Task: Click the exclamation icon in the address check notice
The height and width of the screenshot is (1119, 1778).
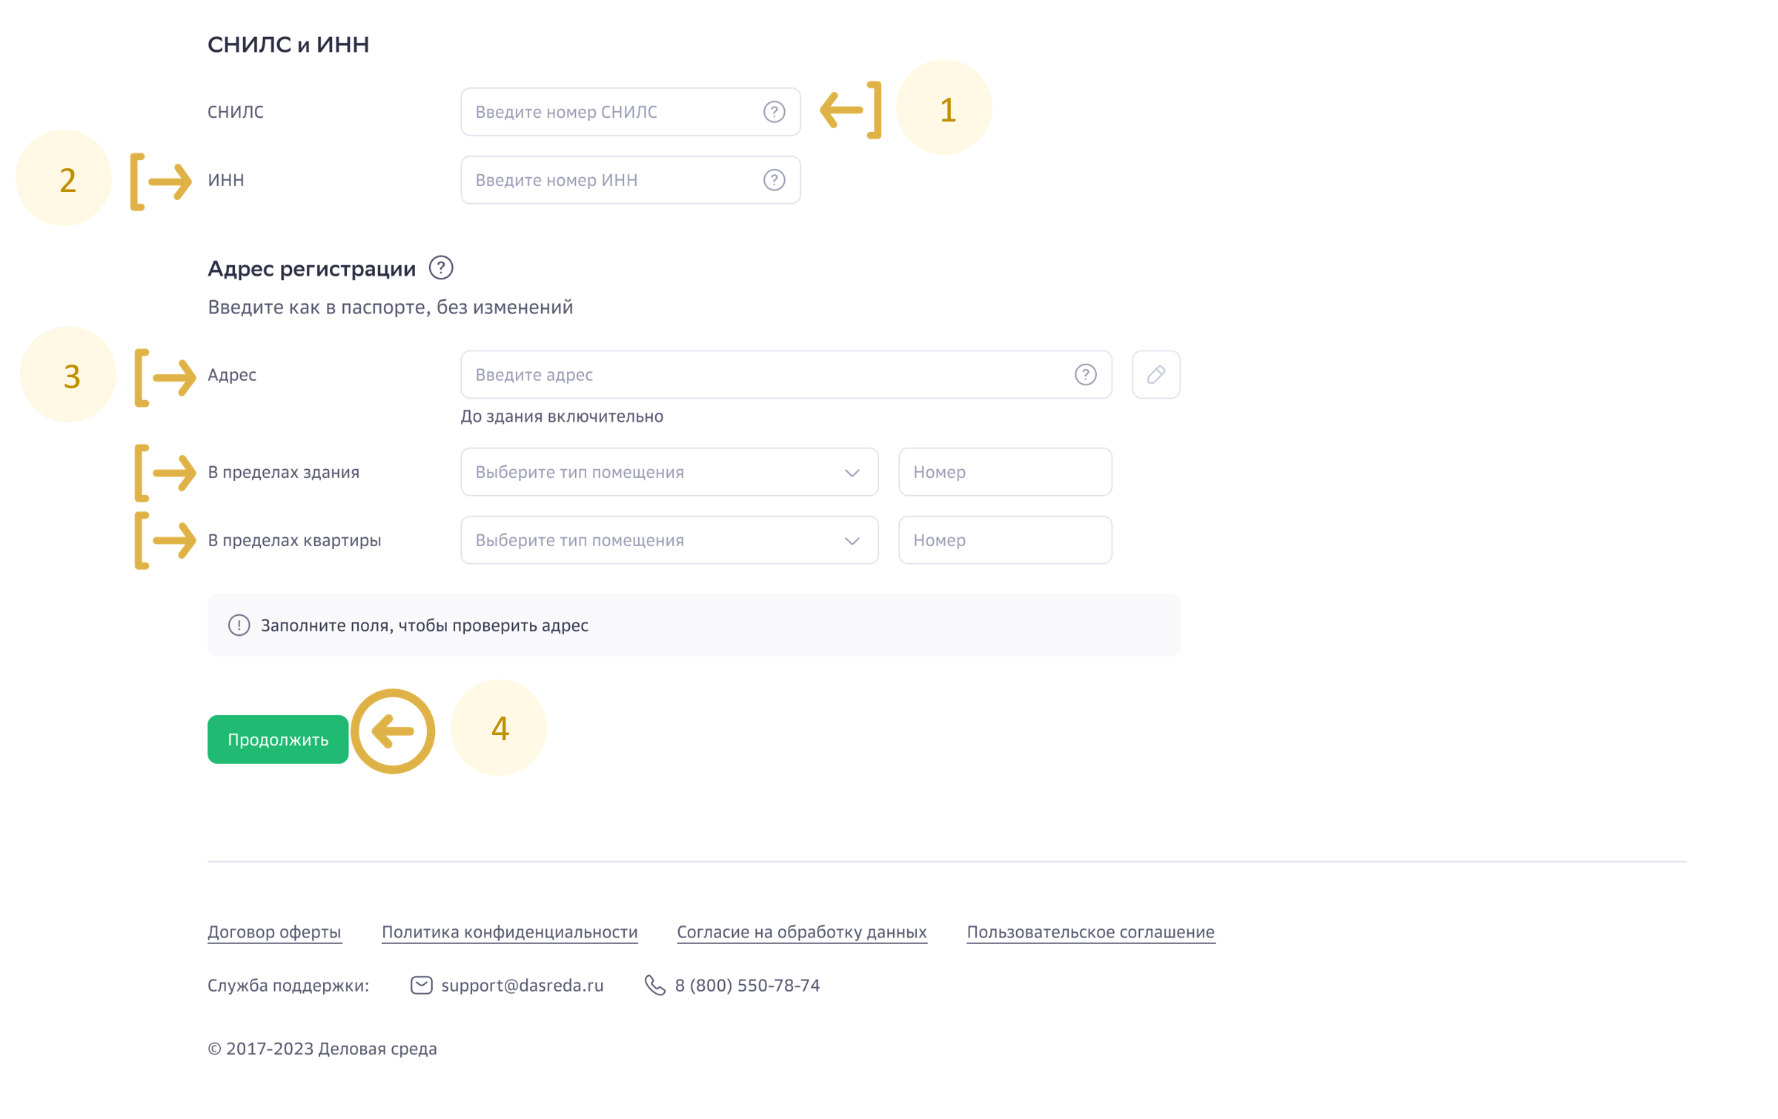Action: pos(239,625)
